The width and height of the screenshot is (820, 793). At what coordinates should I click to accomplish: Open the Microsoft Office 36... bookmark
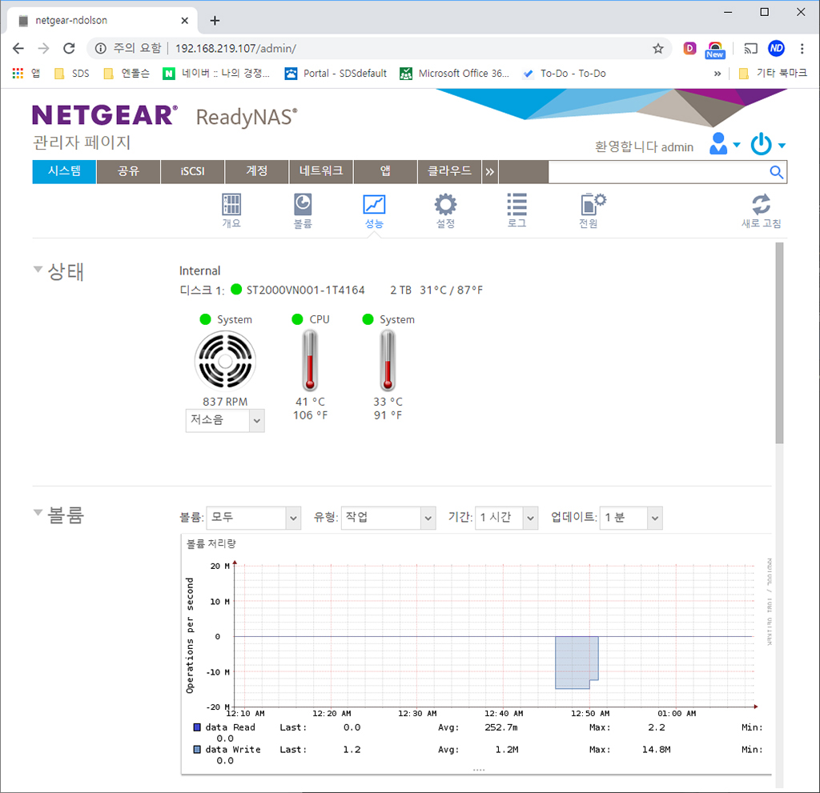point(455,73)
